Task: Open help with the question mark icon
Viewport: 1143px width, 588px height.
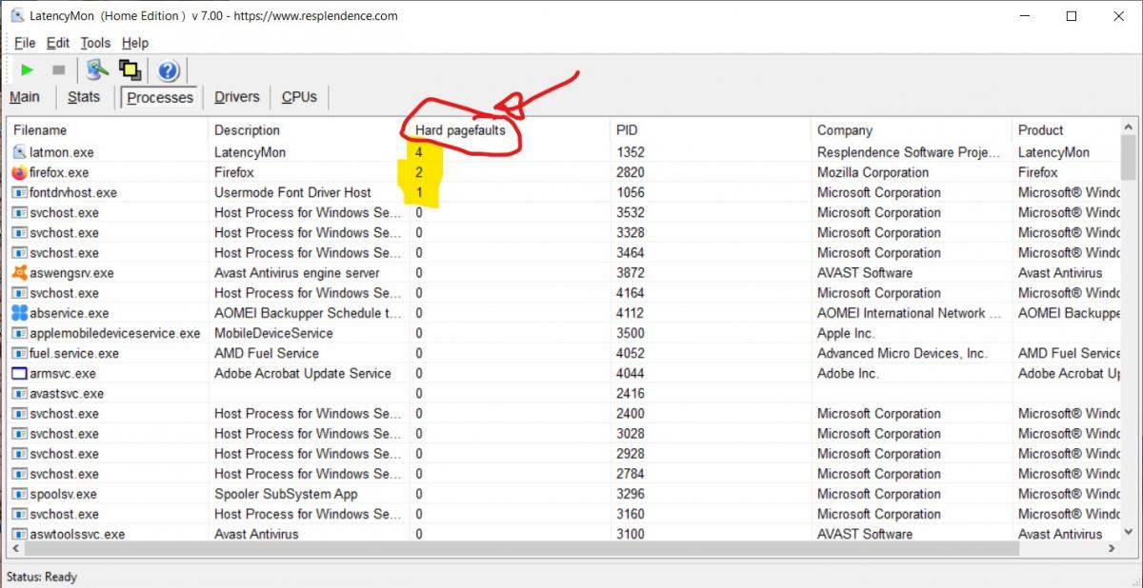Action: click(168, 69)
